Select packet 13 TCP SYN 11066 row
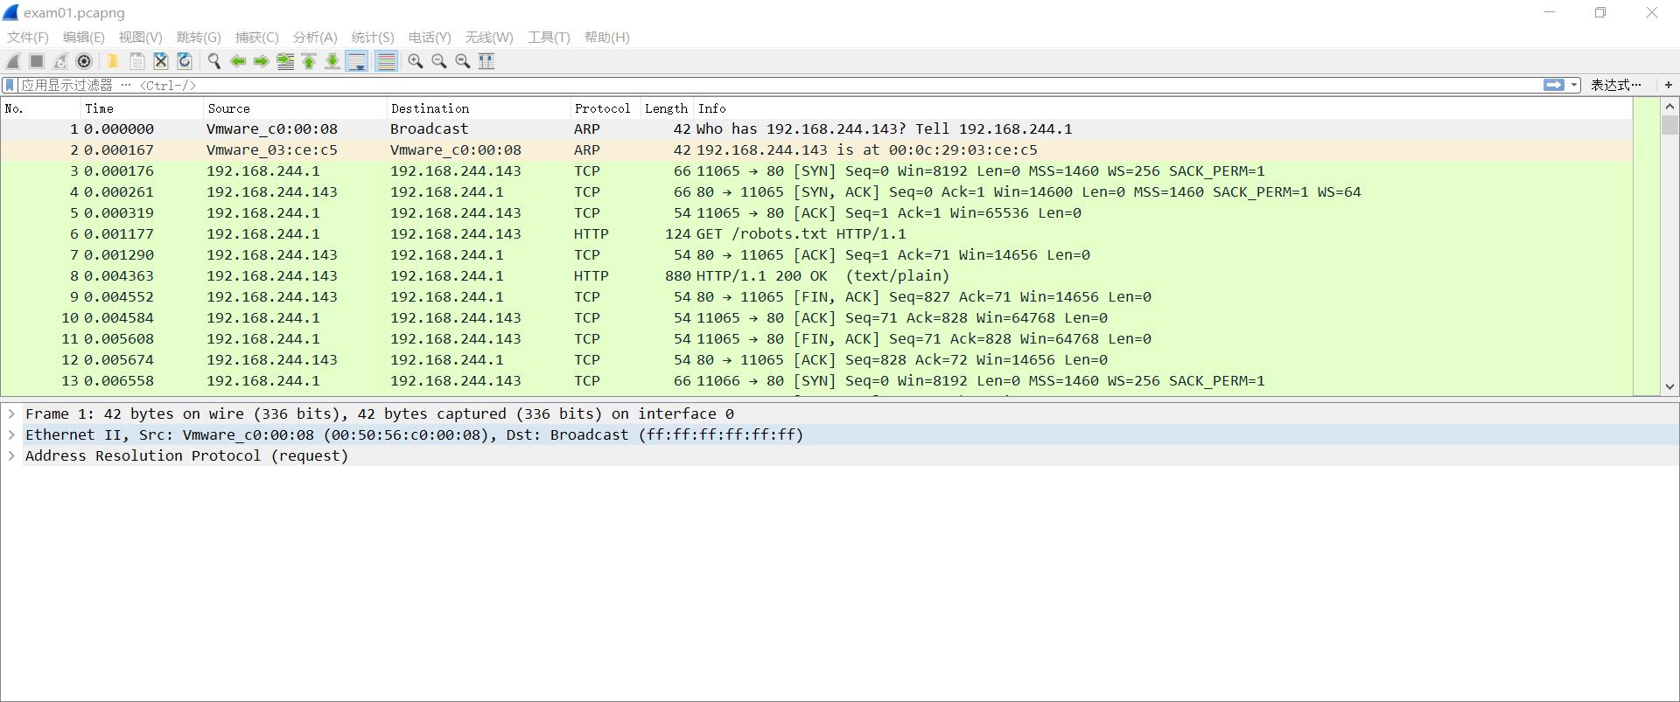This screenshot has width=1680, height=702. click(x=816, y=380)
